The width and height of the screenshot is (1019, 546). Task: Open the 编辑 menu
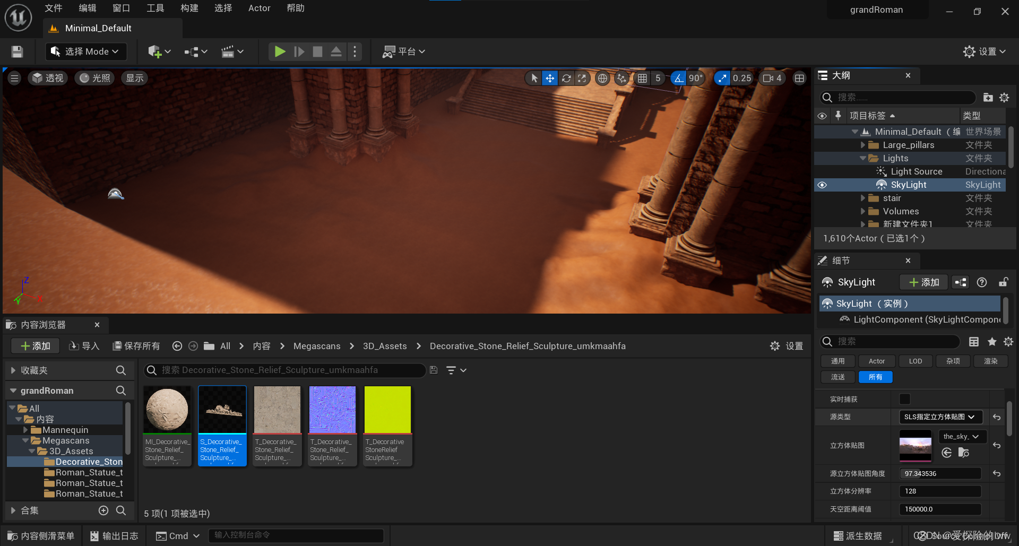88,8
